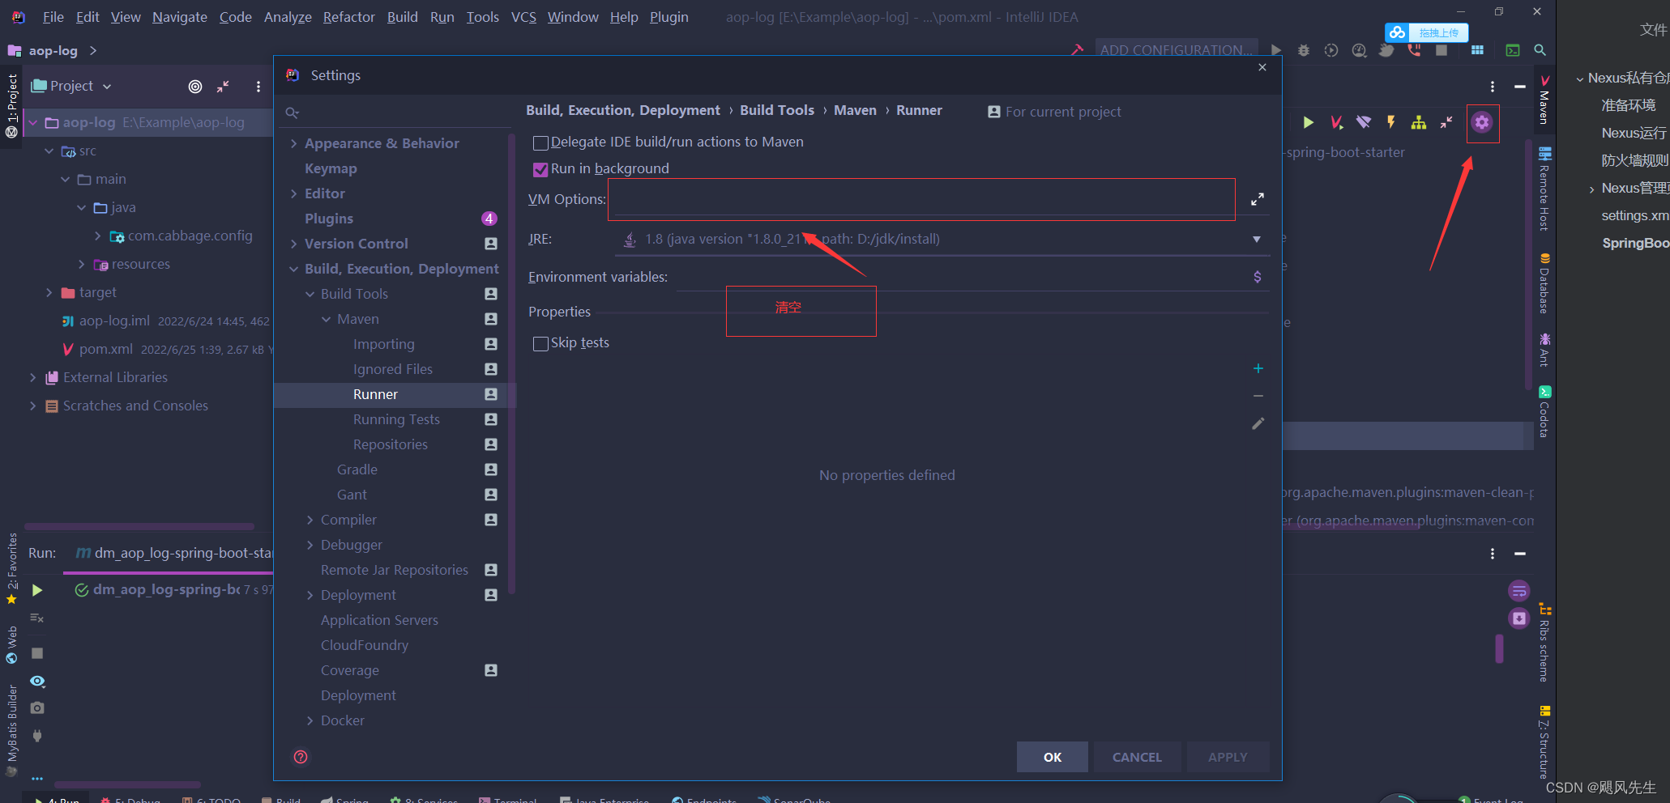Viewport: 1670px width, 803px height.
Task: Select Repositories under Maven settings
Action: [391, 444]
